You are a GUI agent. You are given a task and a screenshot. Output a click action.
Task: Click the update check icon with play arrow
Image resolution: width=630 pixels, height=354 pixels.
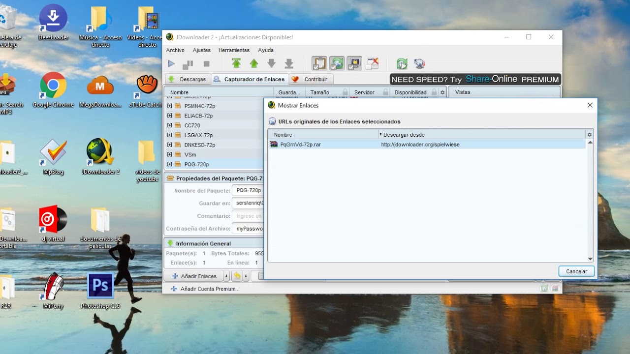click(x=402, y=63)
